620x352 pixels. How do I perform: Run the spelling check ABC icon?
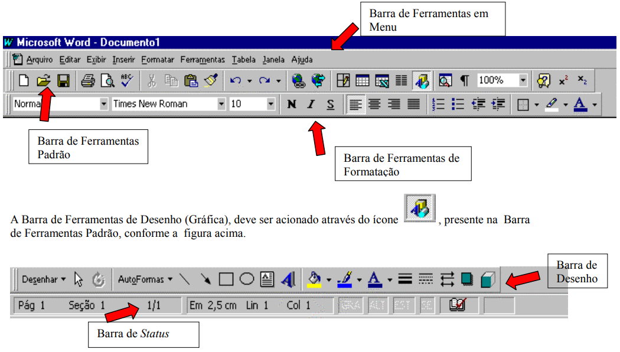pyautogui.click(x=126, y=80)
